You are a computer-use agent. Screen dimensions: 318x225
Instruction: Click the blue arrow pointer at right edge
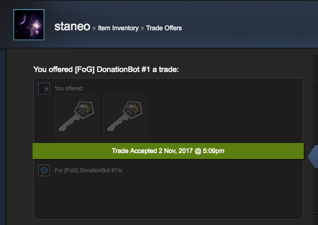(313, 157)
